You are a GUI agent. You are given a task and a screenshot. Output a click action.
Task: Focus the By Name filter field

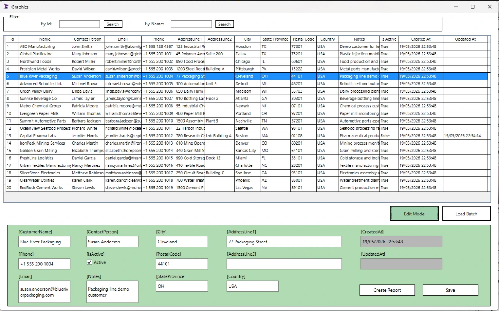pyautogui.click(x=191, y=24)
